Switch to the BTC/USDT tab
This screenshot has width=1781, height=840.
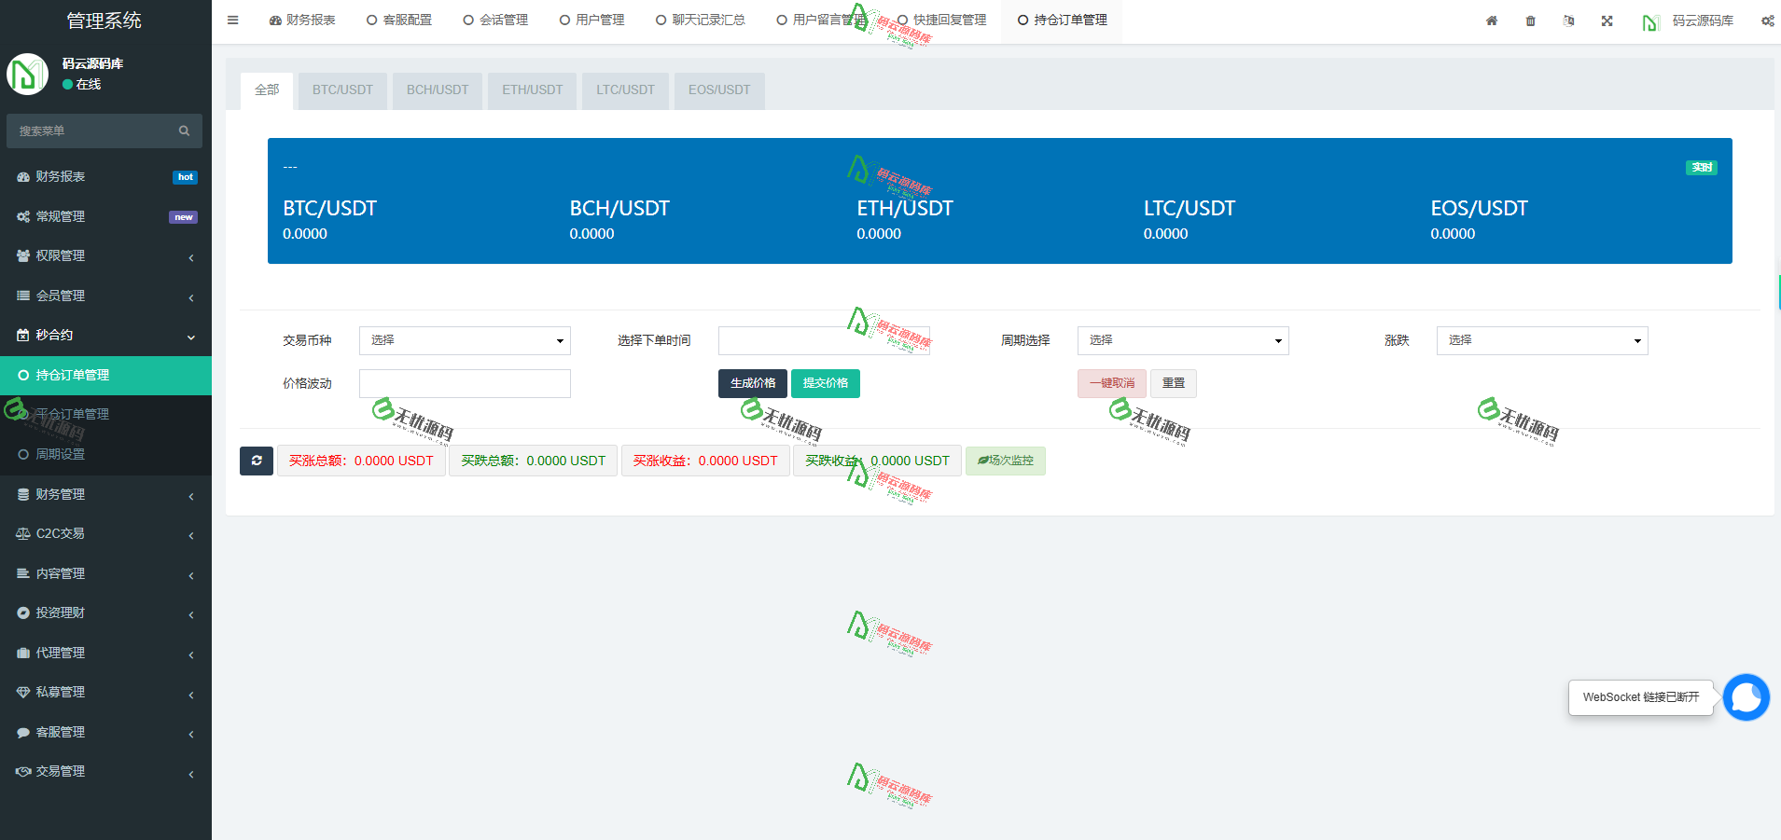[341, 90]
